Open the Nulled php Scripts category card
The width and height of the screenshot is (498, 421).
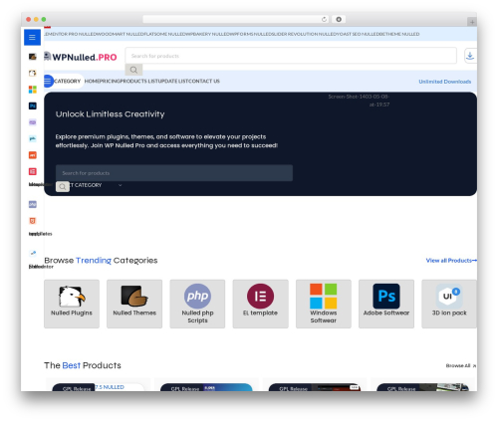point(197,304)
